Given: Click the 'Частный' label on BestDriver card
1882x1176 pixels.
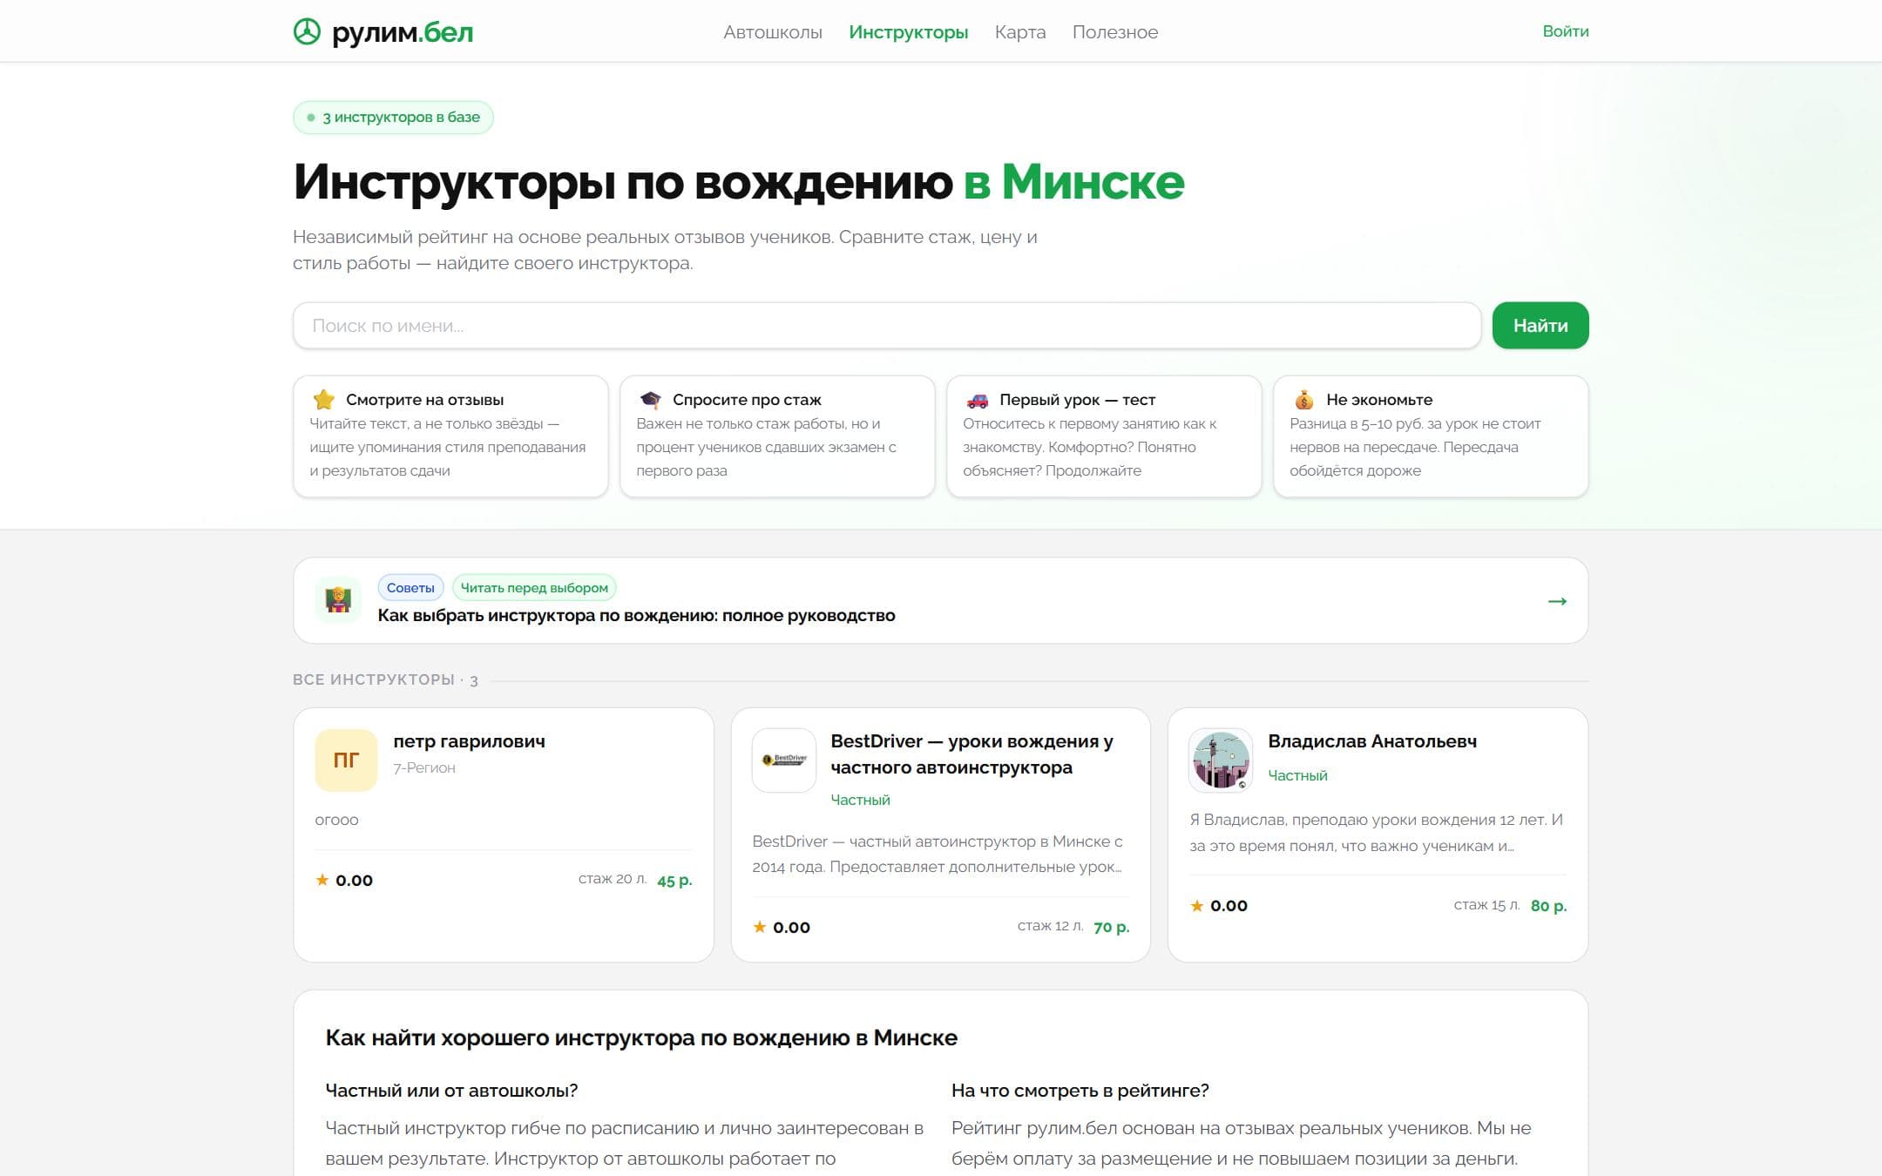Looking at the screenshot, I should [x=861, y=800].
